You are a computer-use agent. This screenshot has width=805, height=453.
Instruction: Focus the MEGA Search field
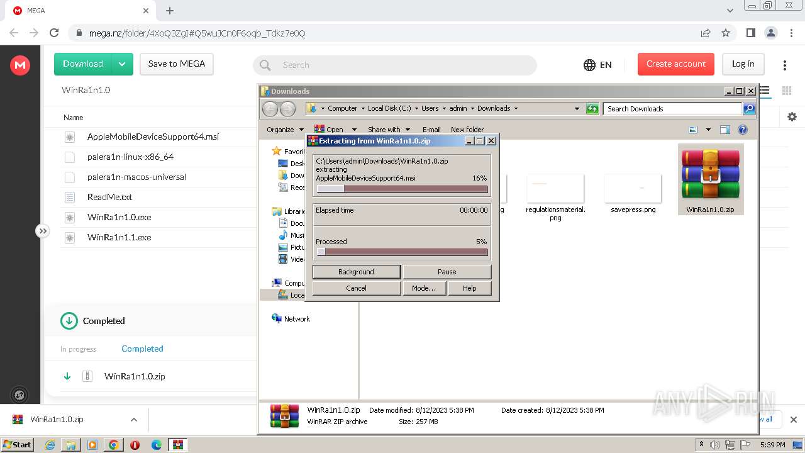click(395, 65)
